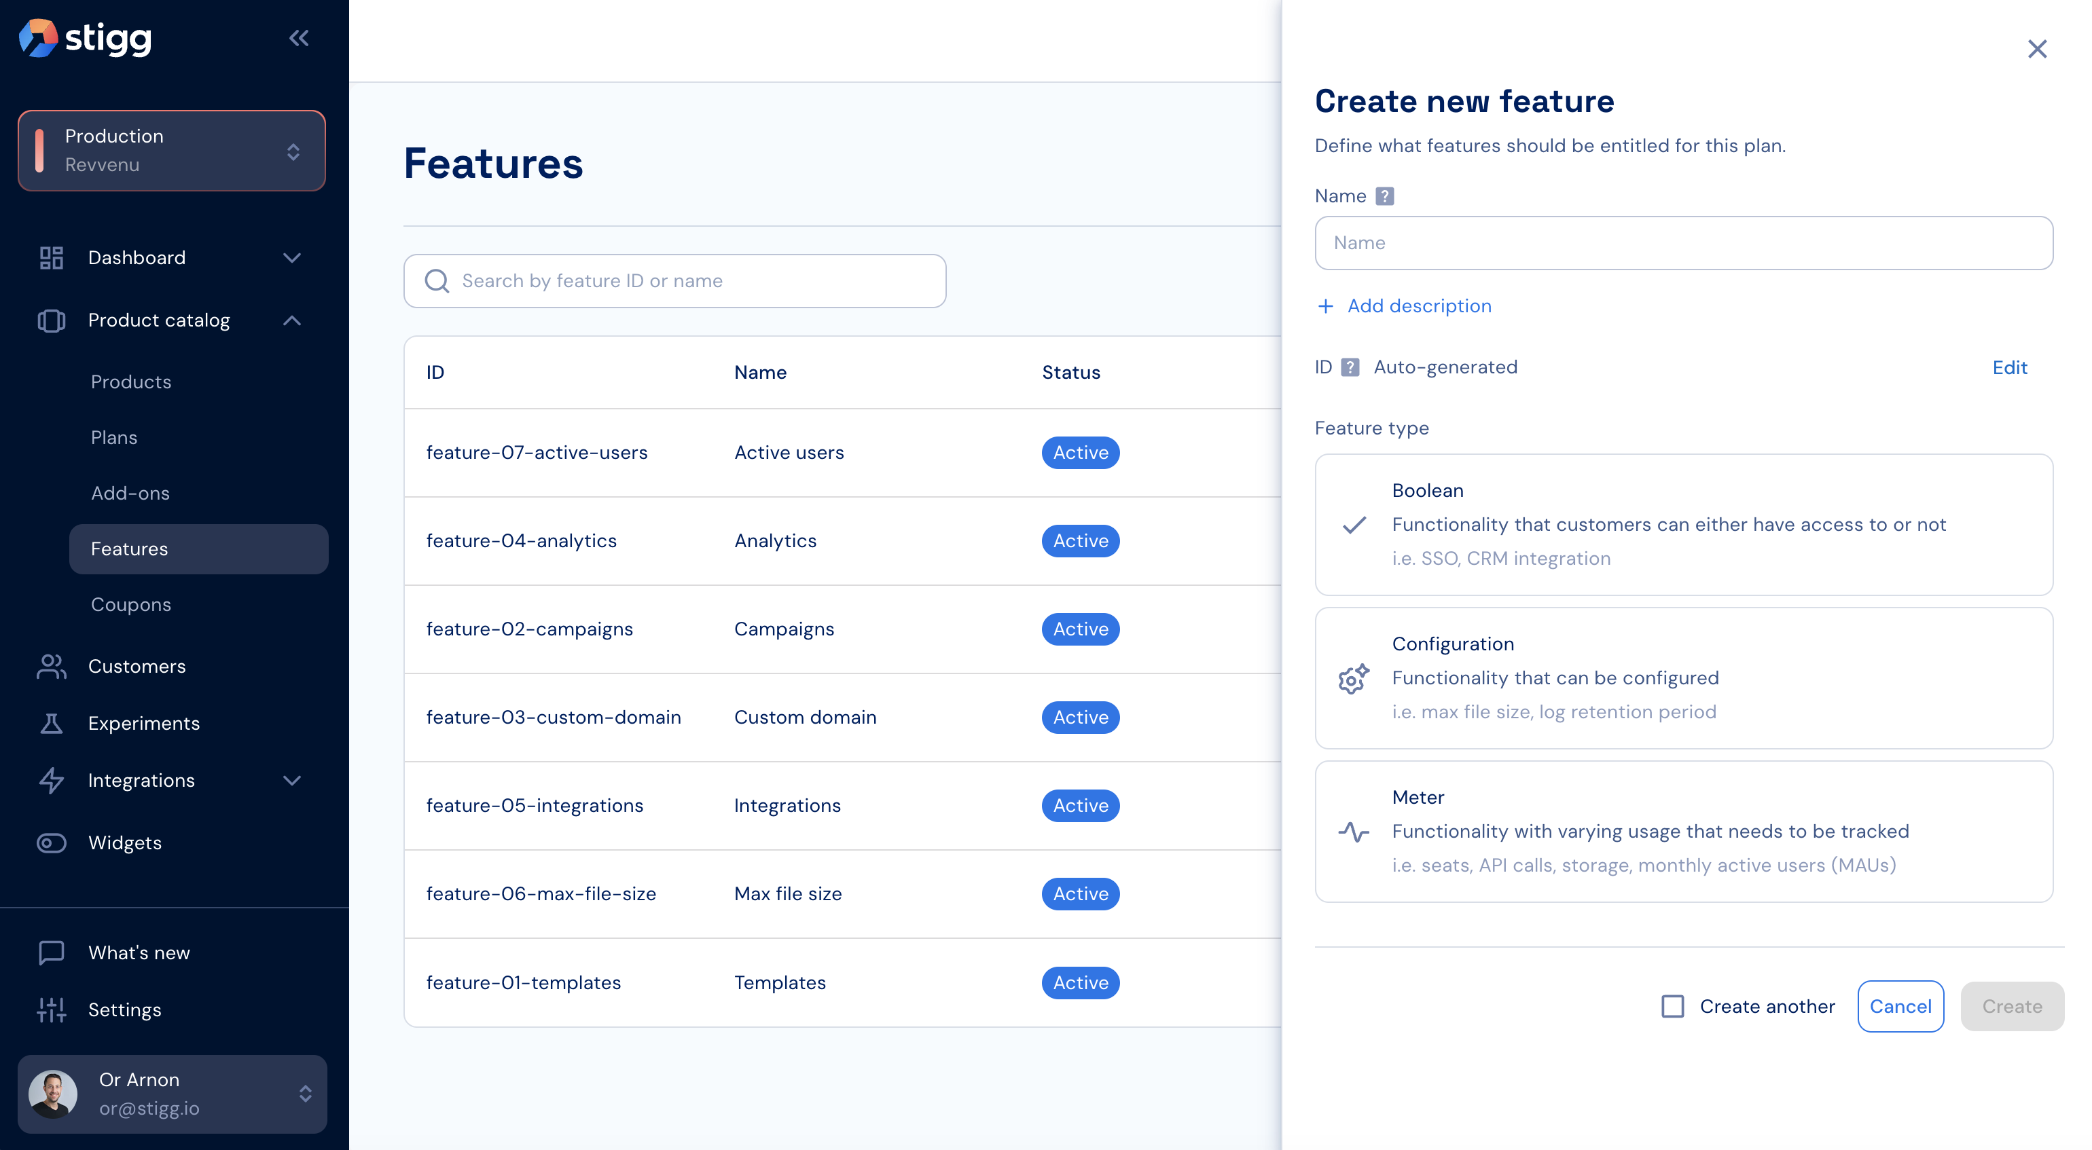2092x1150 pixels.
Task: Click feature-02-campaigns ID cell
Action: tap(530, 629)
